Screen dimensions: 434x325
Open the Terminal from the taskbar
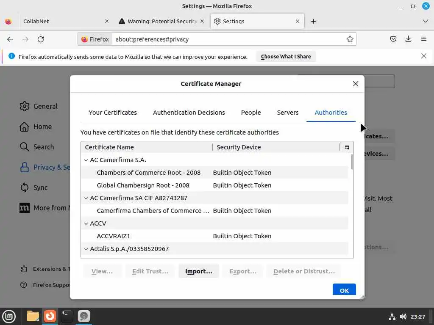coord(67,316)
